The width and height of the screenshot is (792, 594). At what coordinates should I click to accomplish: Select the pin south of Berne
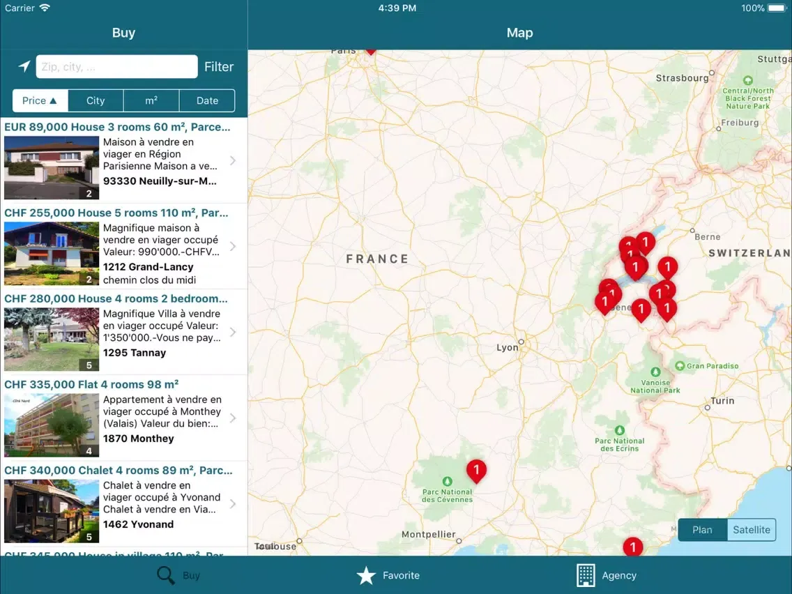pos(667,268)
